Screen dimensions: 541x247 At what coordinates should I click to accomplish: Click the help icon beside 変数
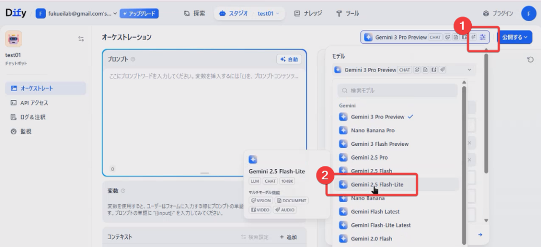pos(123,191)
